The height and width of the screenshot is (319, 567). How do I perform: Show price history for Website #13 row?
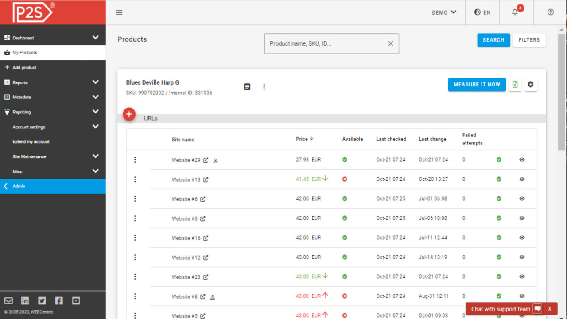coord(522,179)
